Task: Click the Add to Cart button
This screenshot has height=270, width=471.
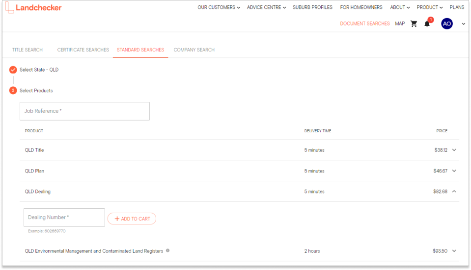Action: (132, 219)
